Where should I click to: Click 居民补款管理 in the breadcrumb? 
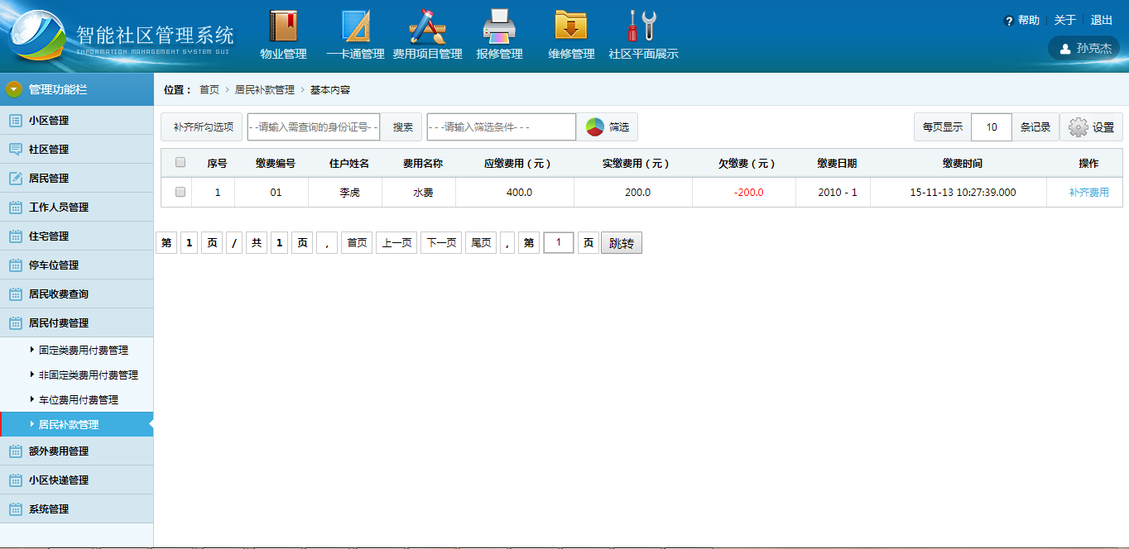tap(265, 90)
